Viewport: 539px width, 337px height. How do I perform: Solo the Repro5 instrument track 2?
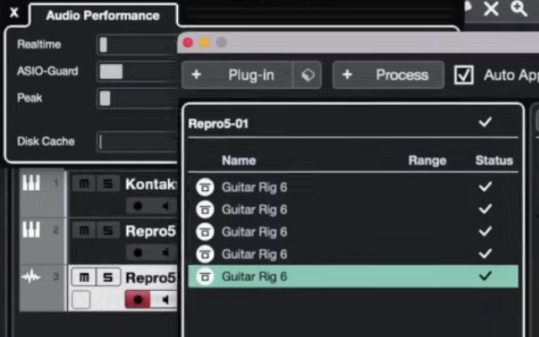pos(107,231)
